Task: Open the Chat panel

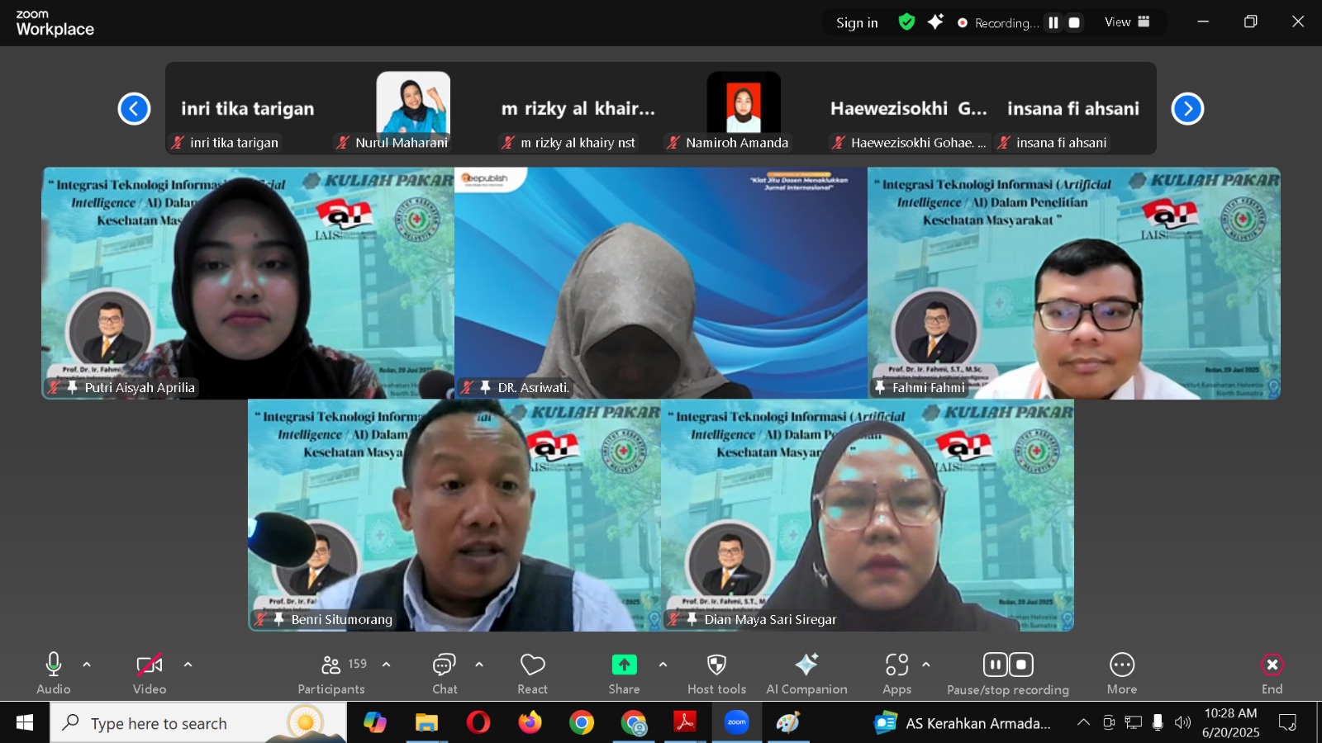Action: point(445,673)
